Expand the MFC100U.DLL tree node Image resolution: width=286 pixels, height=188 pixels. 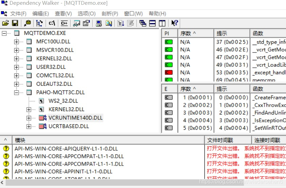pyautogui.click(x=16, y=42)
